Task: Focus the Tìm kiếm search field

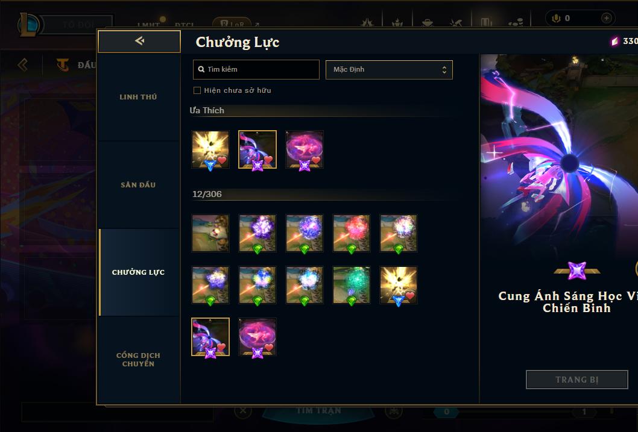Action: point(256,69)
